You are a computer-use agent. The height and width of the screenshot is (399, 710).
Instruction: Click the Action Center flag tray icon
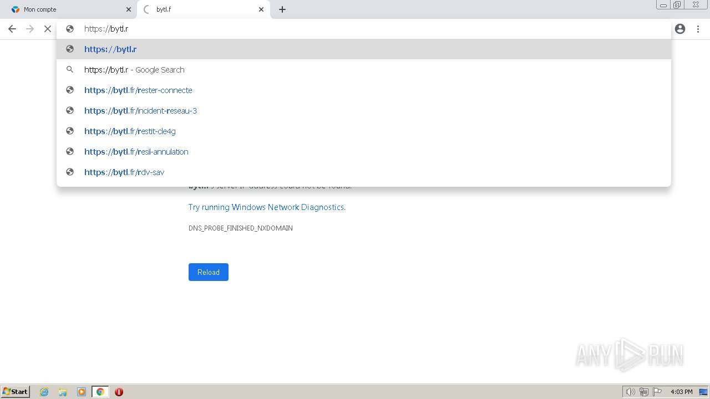[657, 392]
